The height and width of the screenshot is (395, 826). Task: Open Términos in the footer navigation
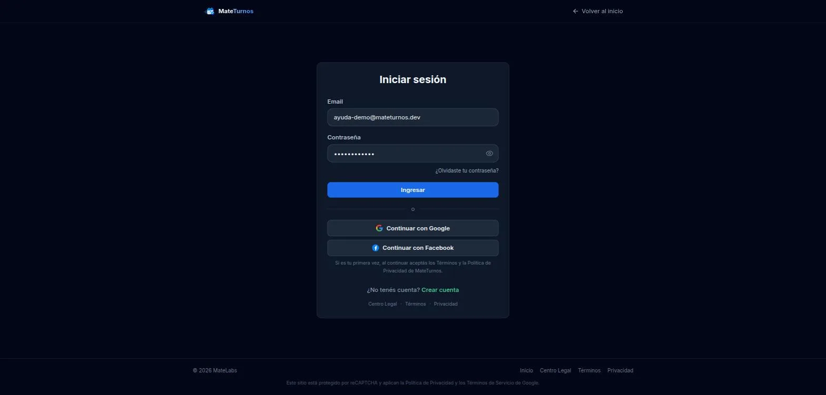click(589, 371)
